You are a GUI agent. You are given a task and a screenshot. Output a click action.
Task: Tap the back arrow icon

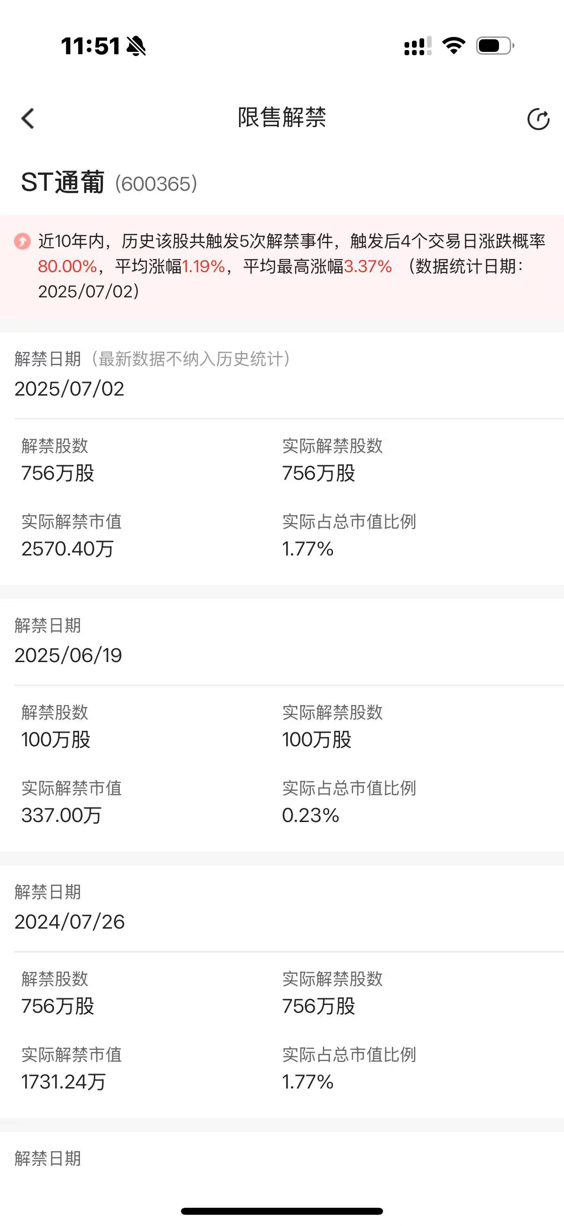point(28,118)
